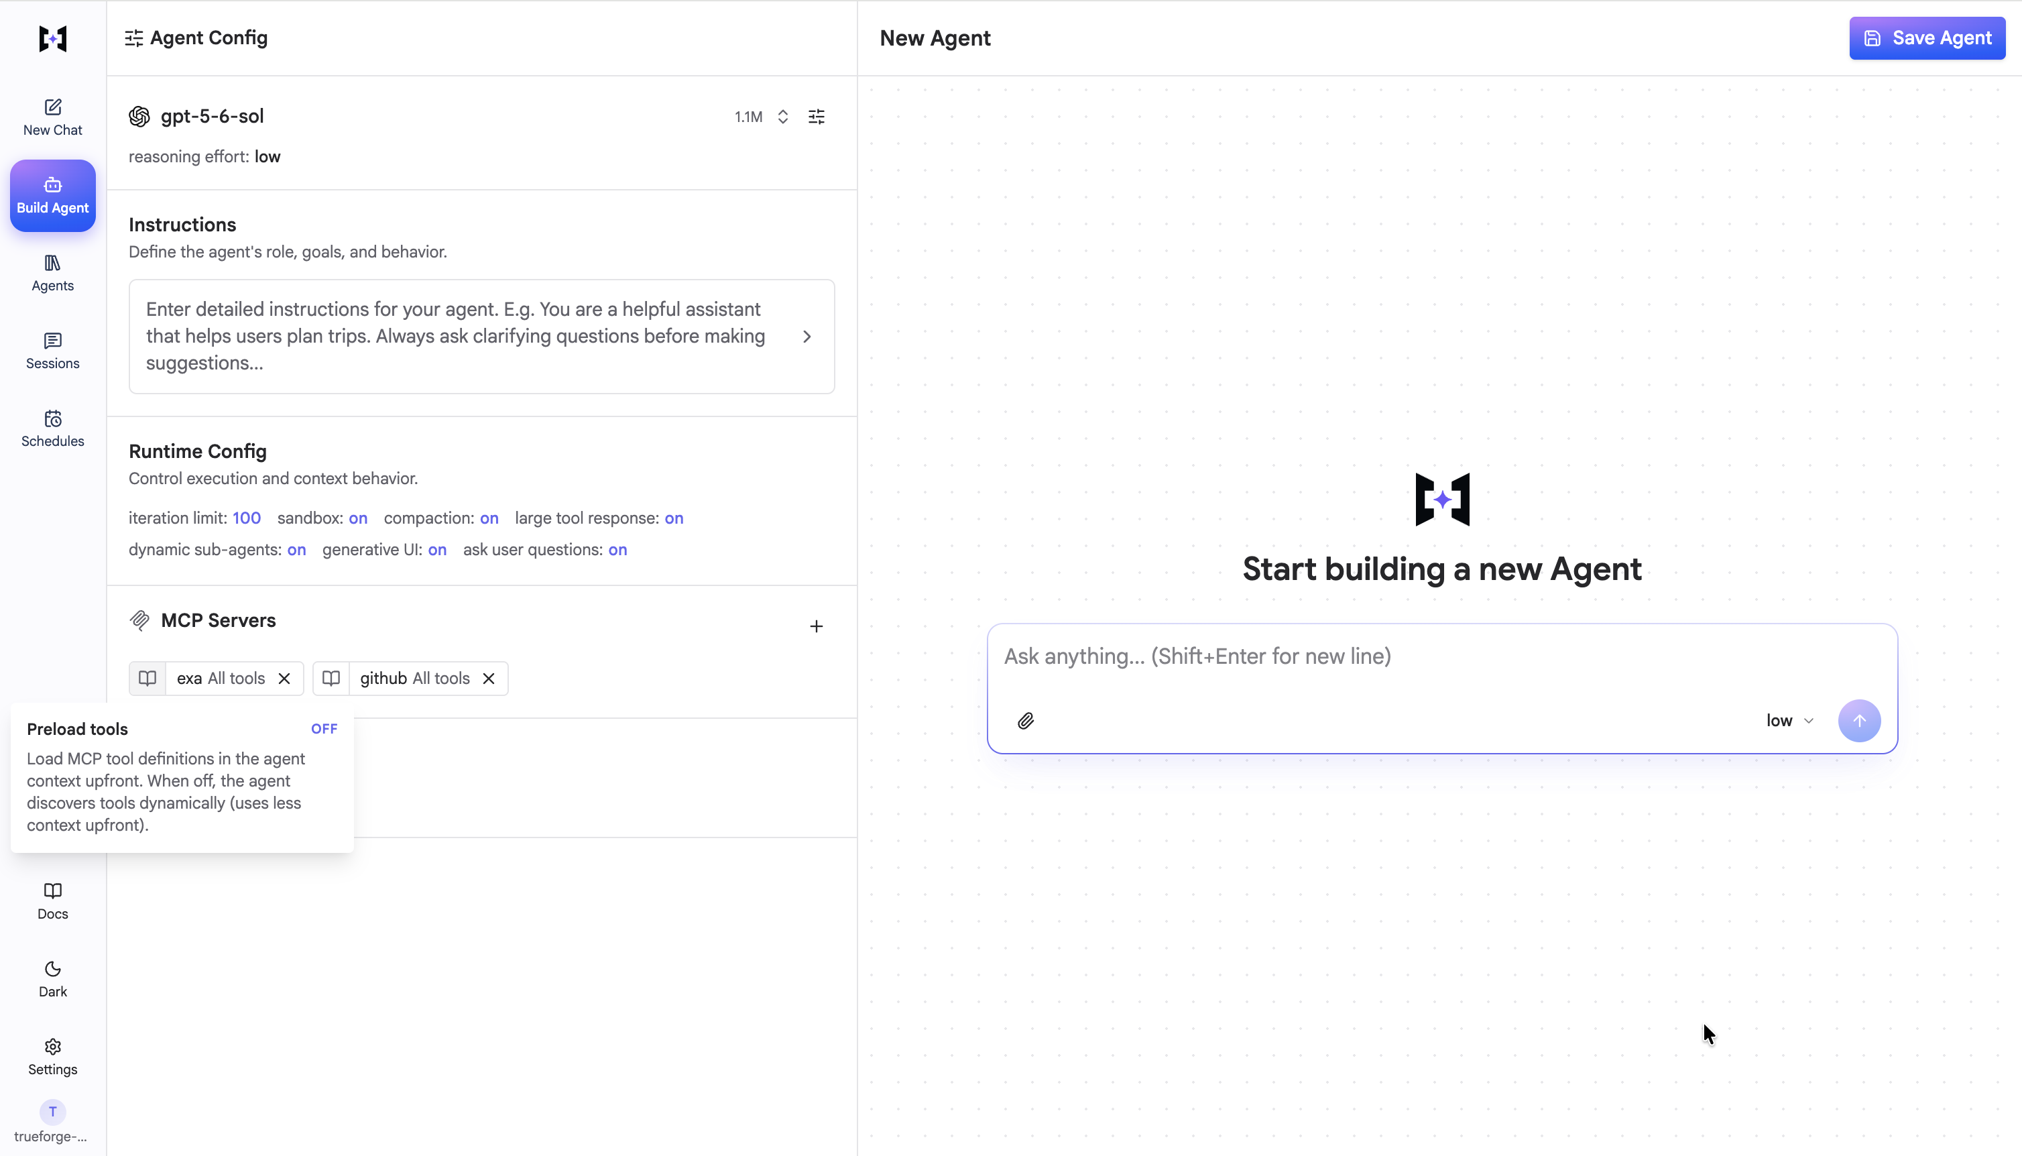Change the reasoning effort low value
Screen dimensions: 2022x1156
click(x=267, y=156)
